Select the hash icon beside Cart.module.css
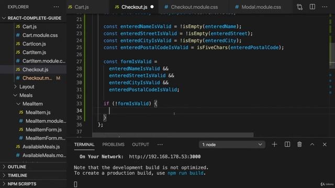This screenshot has width=335, height=188. point(18,35)
